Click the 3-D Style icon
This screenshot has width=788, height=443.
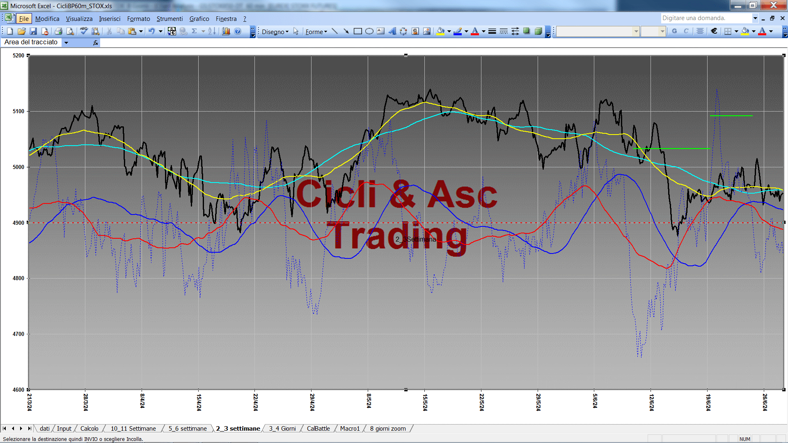click(x=538, y=31)
